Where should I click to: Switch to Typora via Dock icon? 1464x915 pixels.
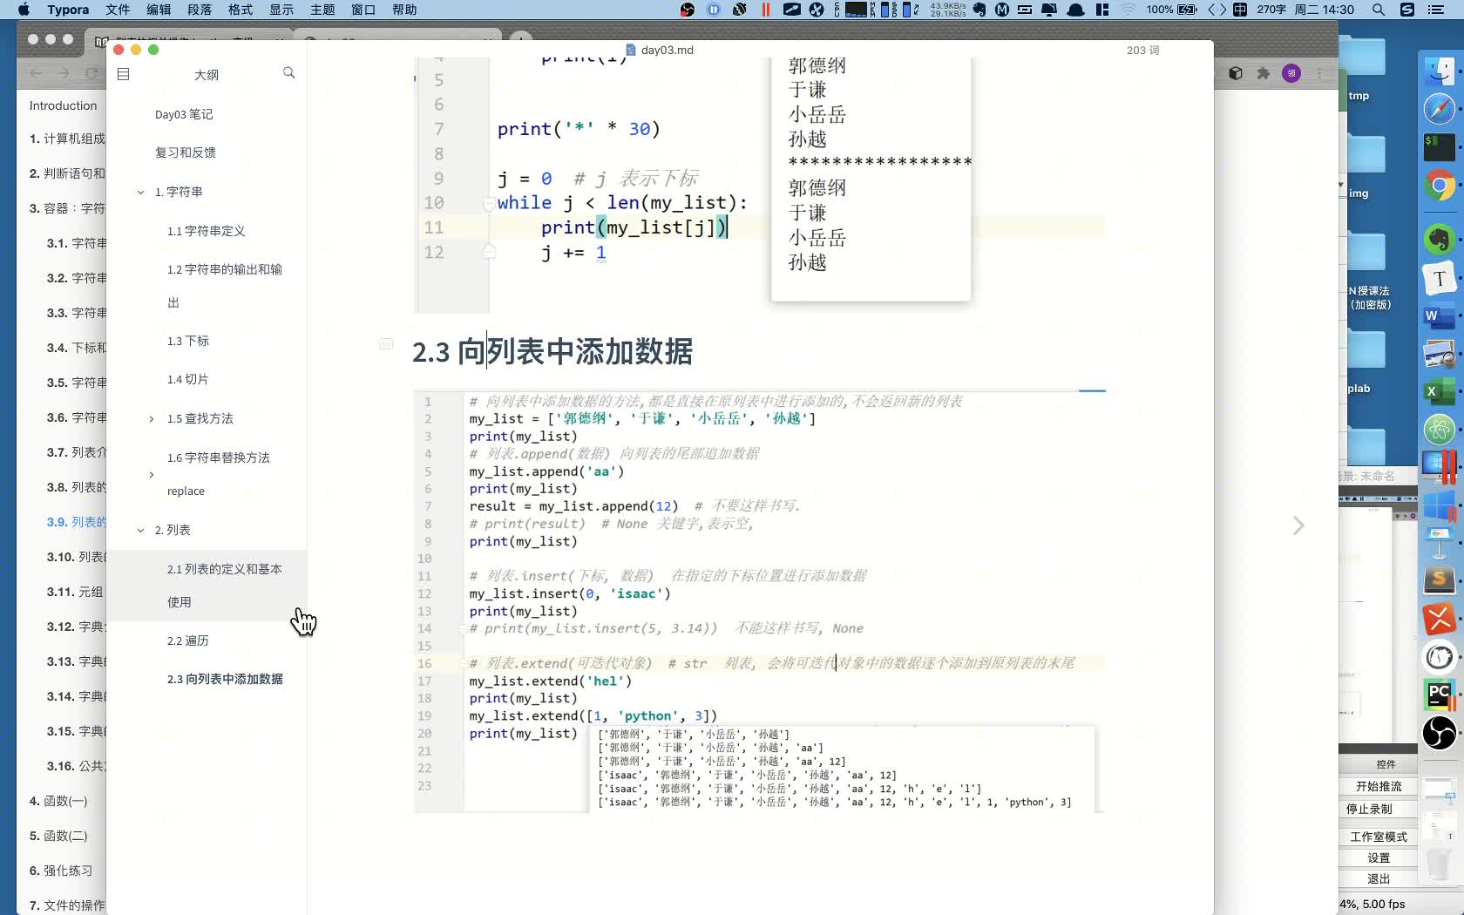pyautogui.click(x=1440, y=279)
